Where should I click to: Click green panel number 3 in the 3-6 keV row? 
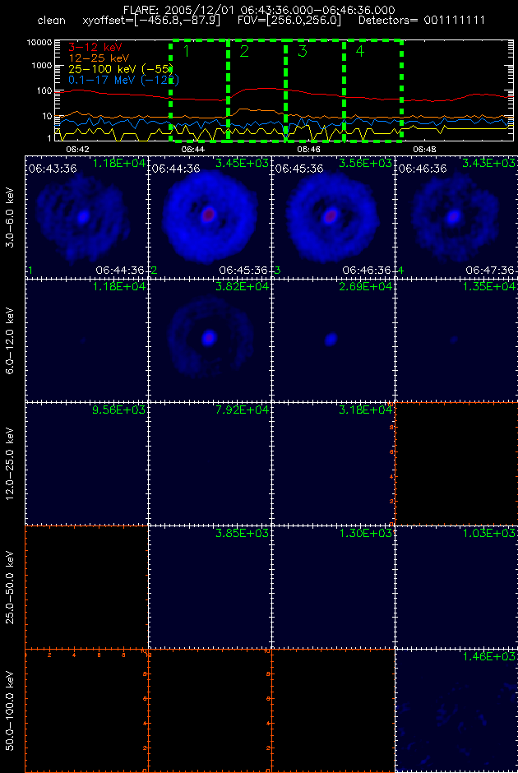click(276, 271)
